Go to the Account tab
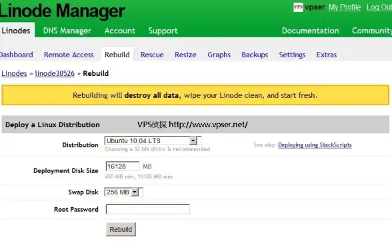The width and height of the screenshot is (392, 249). click(120, 31)
